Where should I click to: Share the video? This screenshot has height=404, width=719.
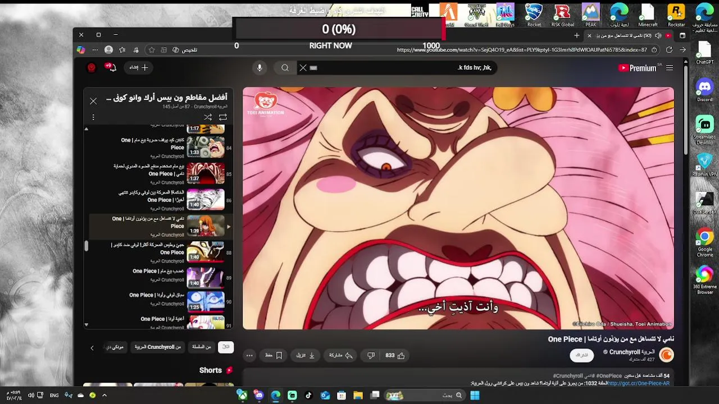tap(341, 355)
